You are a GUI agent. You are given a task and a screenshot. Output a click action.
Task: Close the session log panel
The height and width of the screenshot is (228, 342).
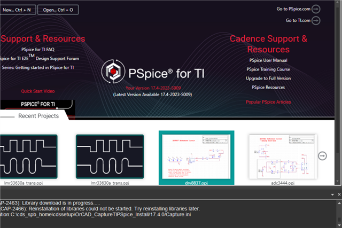click(x=339, y=194)
